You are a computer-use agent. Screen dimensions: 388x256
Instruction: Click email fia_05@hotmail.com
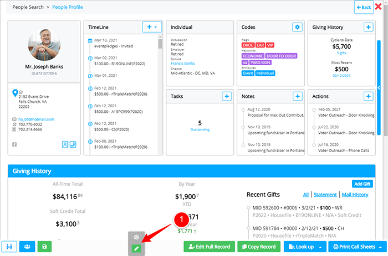click(x=36, y=119)
